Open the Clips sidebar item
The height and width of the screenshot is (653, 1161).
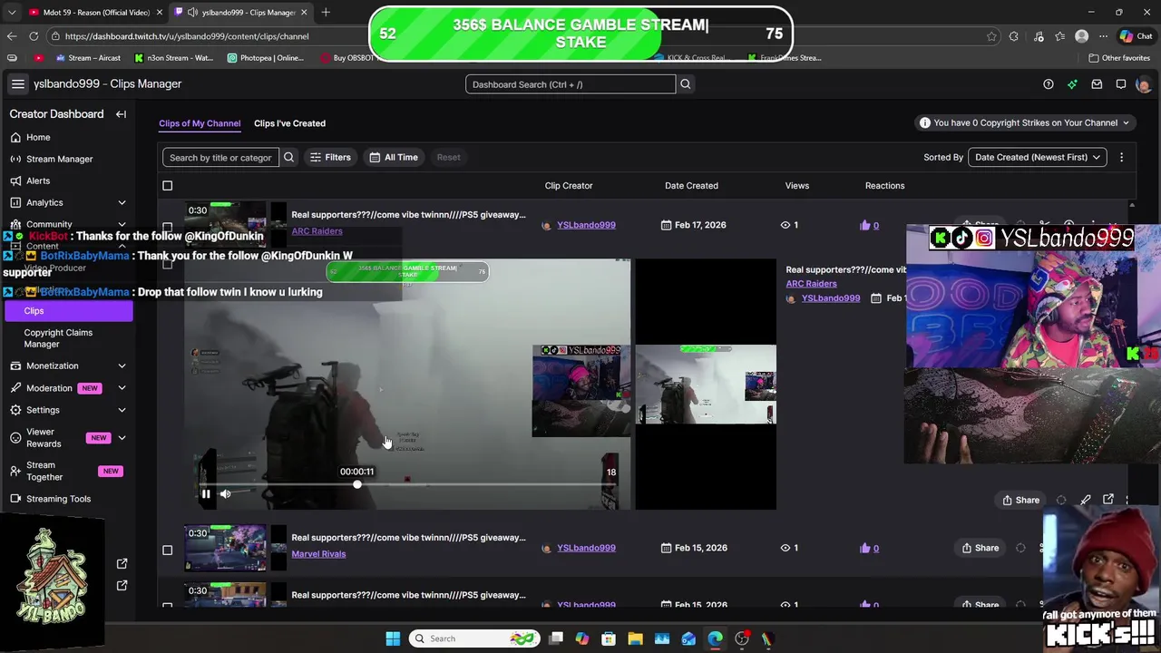69,311
